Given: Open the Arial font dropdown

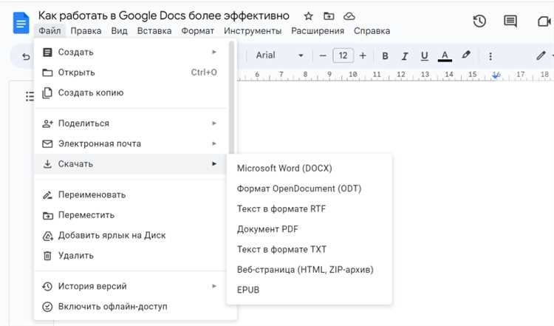Looking at the screenshot, I should pyautogui.click(x=279, y=55).
